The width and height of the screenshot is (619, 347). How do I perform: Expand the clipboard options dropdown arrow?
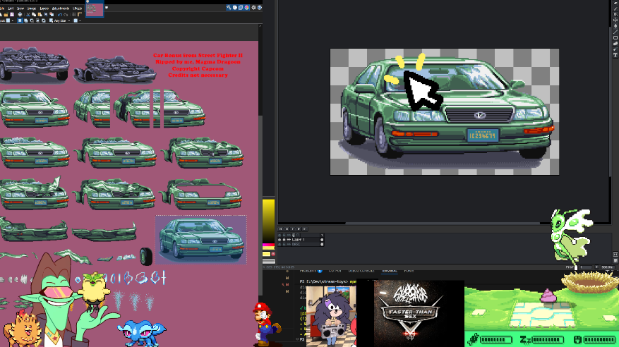(x=80, y=21)
